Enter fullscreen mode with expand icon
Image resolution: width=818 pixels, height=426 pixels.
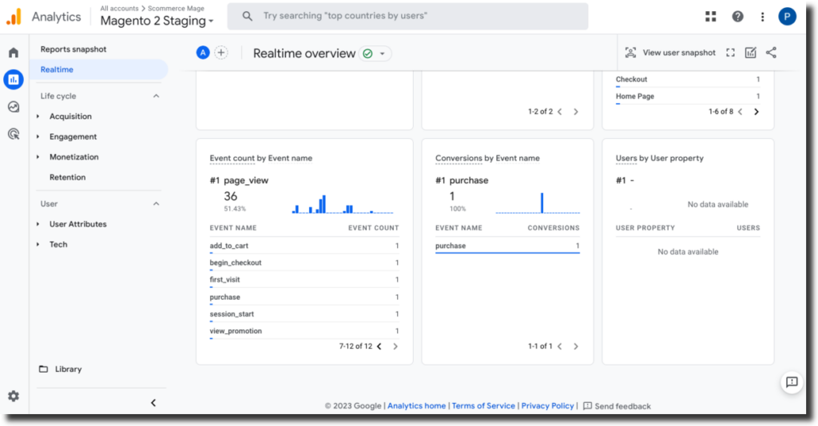click(x=730, y=53)
